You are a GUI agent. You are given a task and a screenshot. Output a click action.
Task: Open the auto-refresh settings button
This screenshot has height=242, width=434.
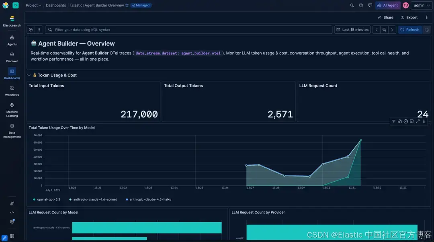(427, 30)
